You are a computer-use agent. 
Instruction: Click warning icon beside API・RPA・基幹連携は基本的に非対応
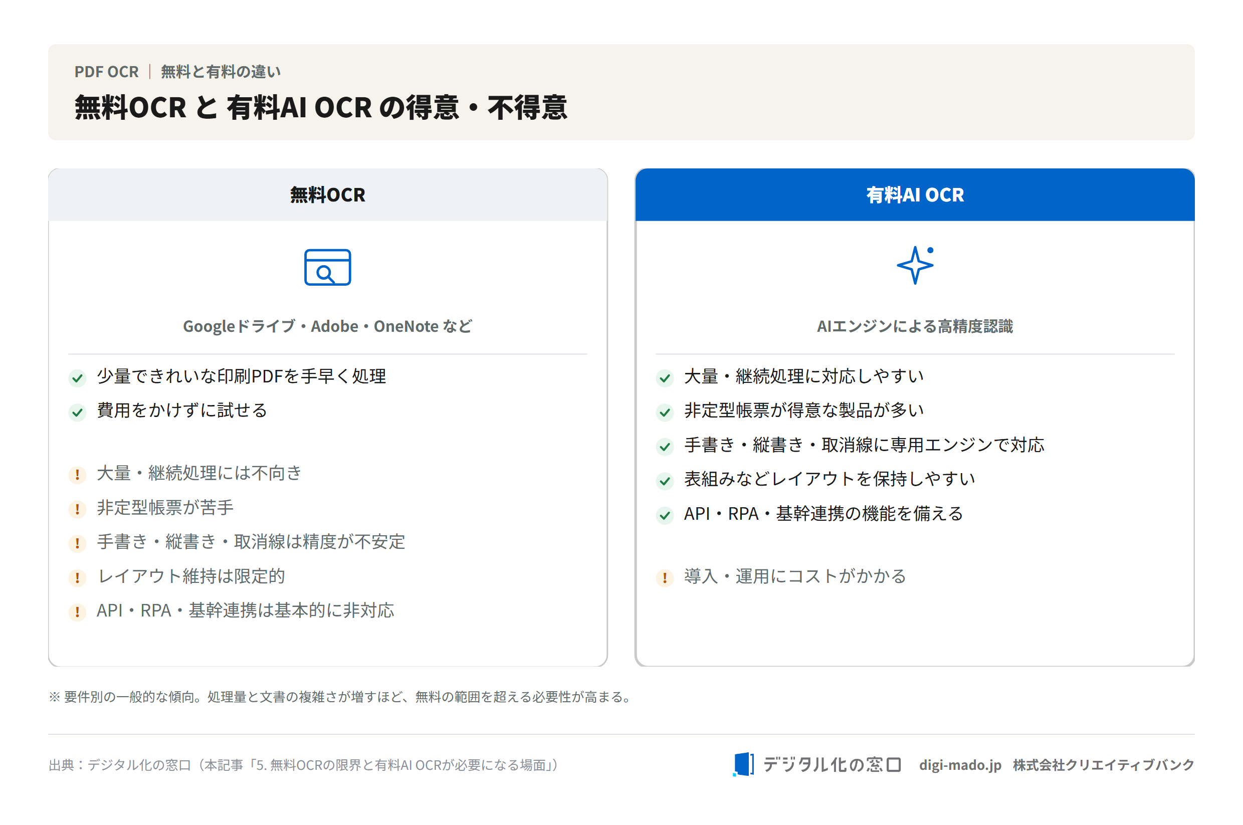(77, 612)
